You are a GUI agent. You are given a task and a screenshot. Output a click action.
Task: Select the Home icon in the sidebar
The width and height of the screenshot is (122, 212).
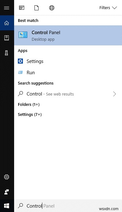click(7, 23)
